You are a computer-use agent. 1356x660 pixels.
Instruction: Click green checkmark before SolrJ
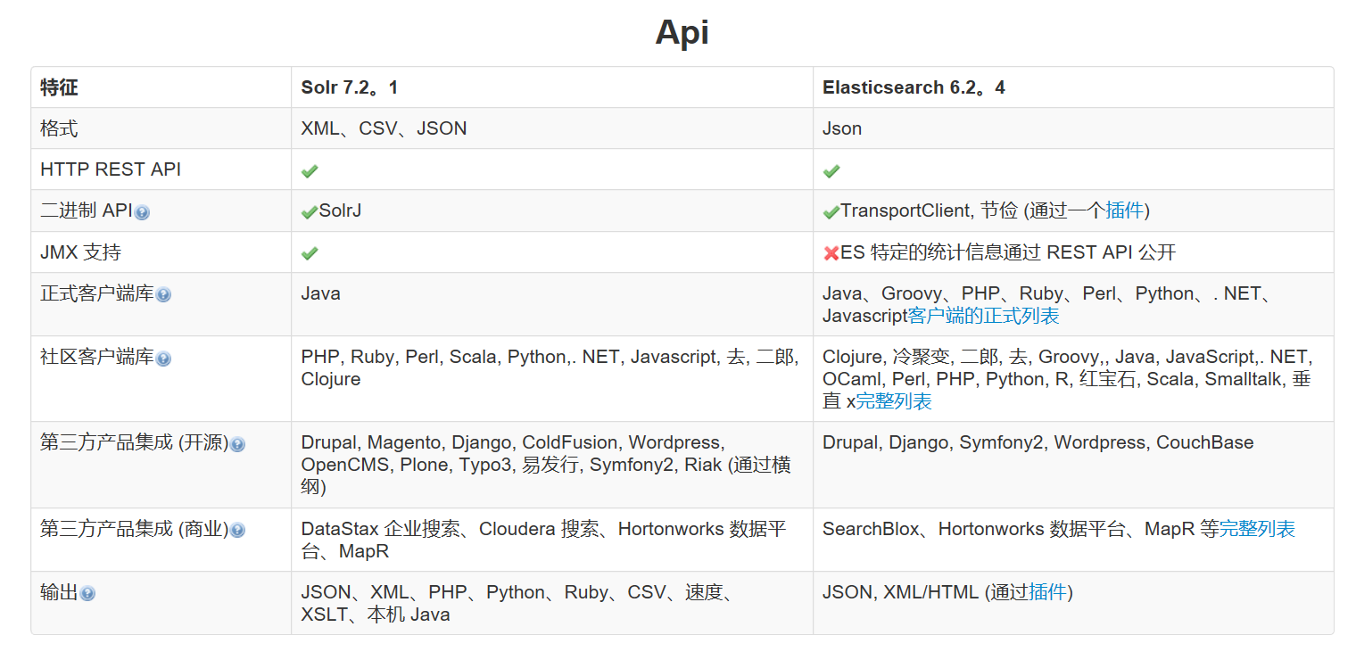[310, 212]
